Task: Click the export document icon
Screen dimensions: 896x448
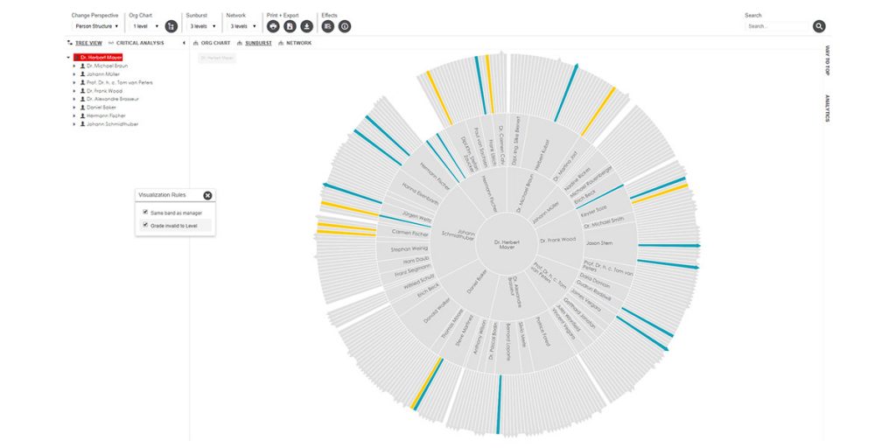Action: click(x=290, y=26)
